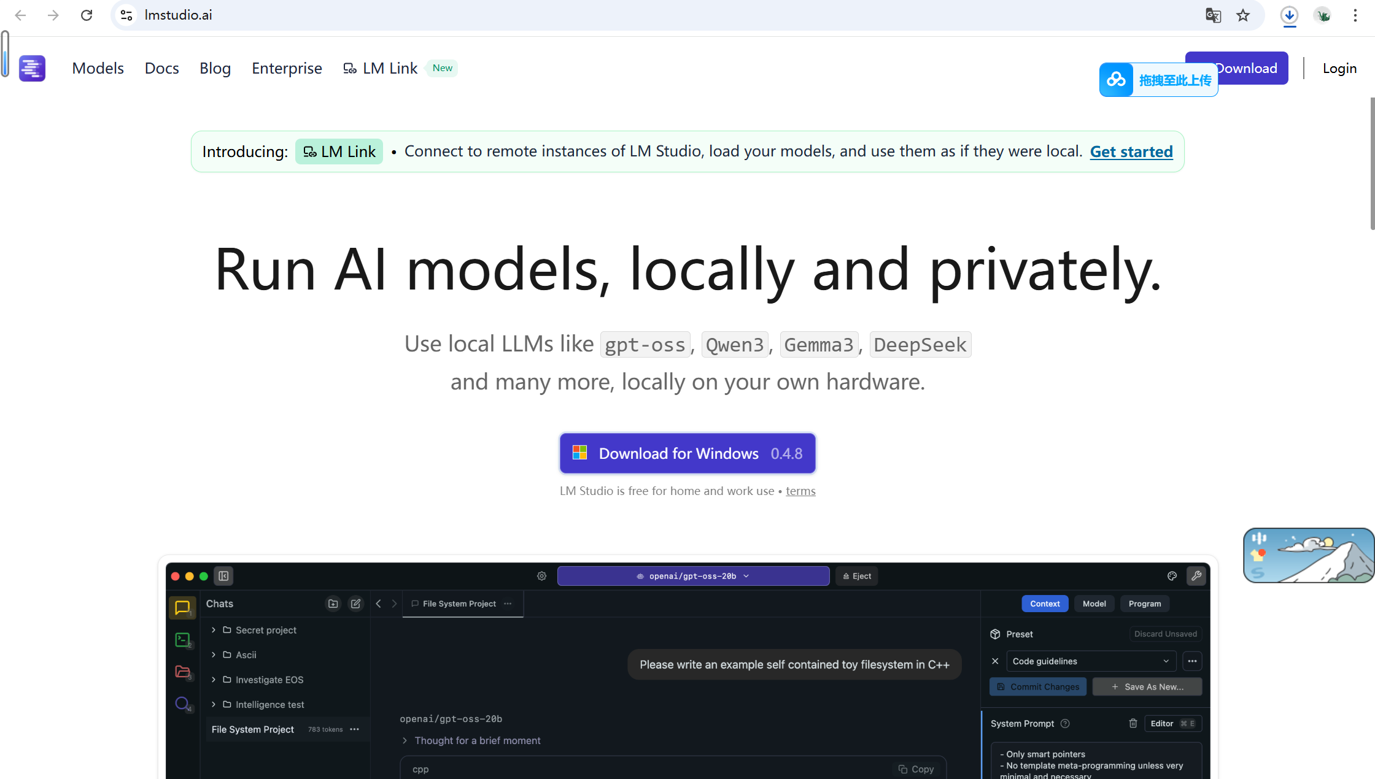Reload the page
This screenshot has width=1375, height=779.
pyautogui.click(x=87, y=15)
